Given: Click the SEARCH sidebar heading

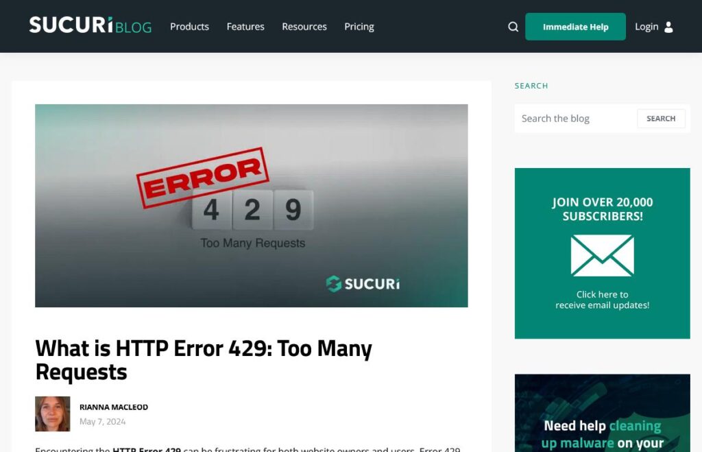Looking at the screenshot, I should (x=531, y=86).
